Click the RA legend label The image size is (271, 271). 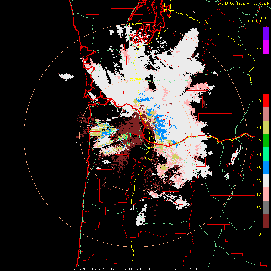pyautogui.click(x=258, y=154)
